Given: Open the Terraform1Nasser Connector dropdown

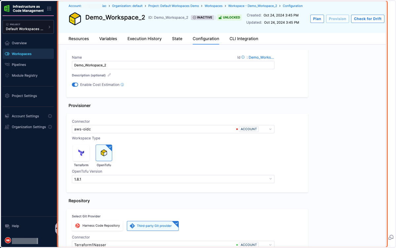Looking at the screenshot, I should pos(173,245).
